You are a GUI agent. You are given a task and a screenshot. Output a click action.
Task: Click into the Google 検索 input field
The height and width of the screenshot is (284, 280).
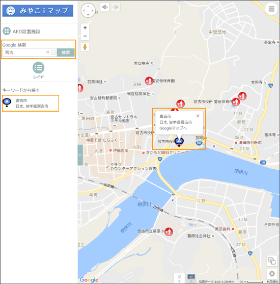click(x=24, y=53)
